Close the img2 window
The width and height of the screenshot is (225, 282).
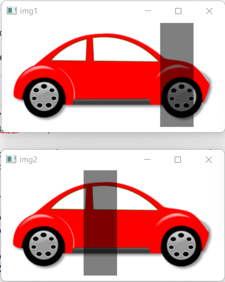click(209, 160)
